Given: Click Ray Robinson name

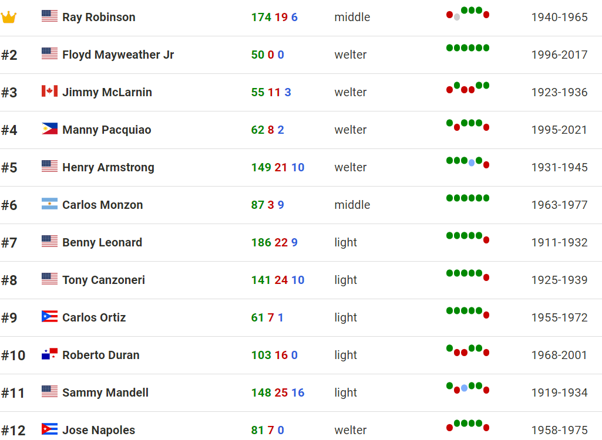Looking at the screenshot, I should [99, 17].
